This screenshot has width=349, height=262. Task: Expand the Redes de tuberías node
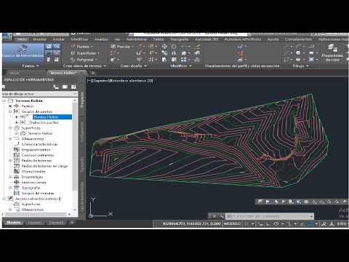(10, 160)
